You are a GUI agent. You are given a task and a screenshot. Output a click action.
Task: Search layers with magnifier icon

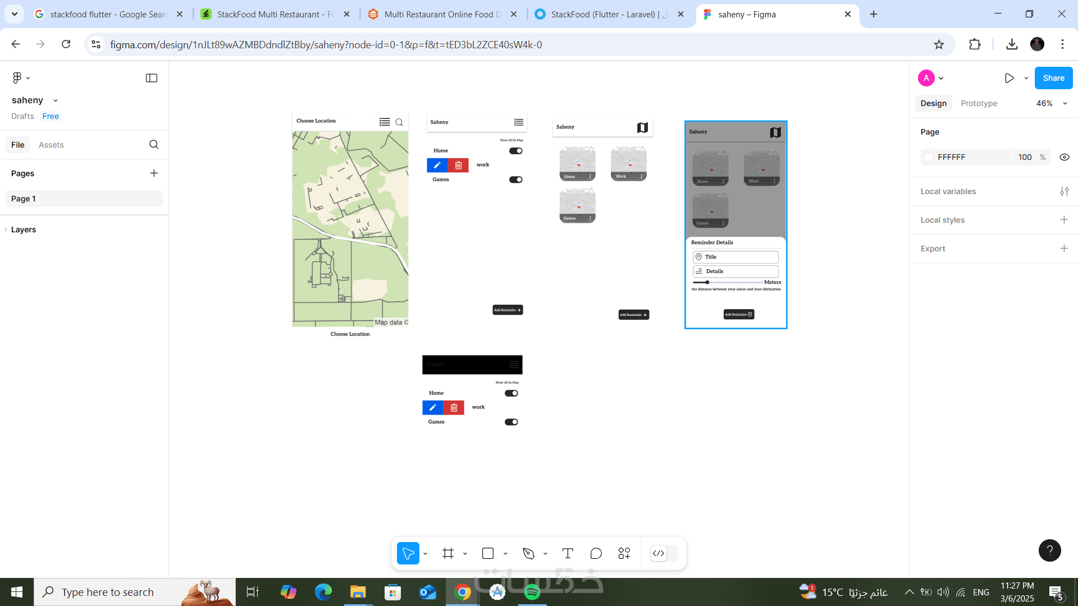[154, 145]
